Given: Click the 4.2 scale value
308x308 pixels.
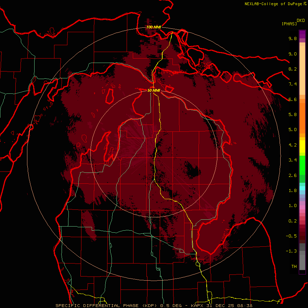Looking at the screenshot, I should 293,145.
